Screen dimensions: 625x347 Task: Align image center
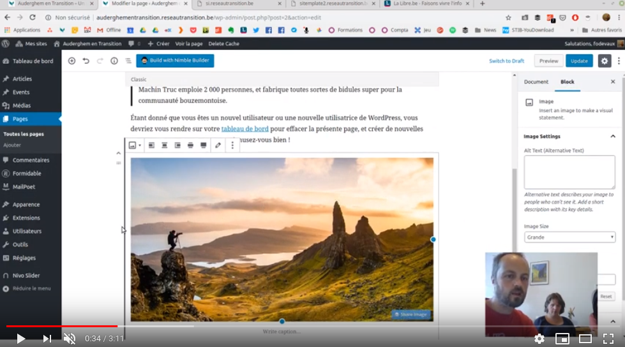pos(164,145)
